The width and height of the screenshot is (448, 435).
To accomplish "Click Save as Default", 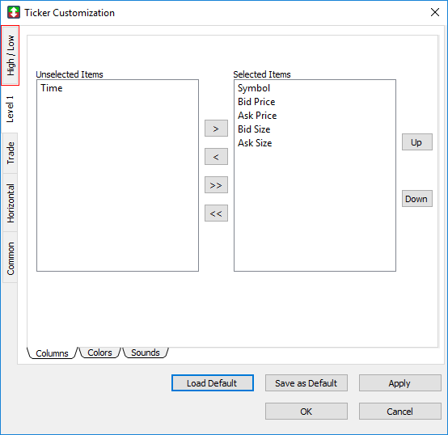I will (306, 383).
